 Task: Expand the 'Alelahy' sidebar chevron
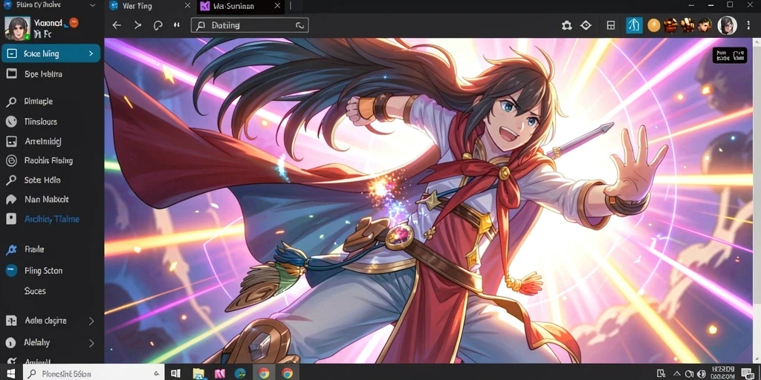91,343
